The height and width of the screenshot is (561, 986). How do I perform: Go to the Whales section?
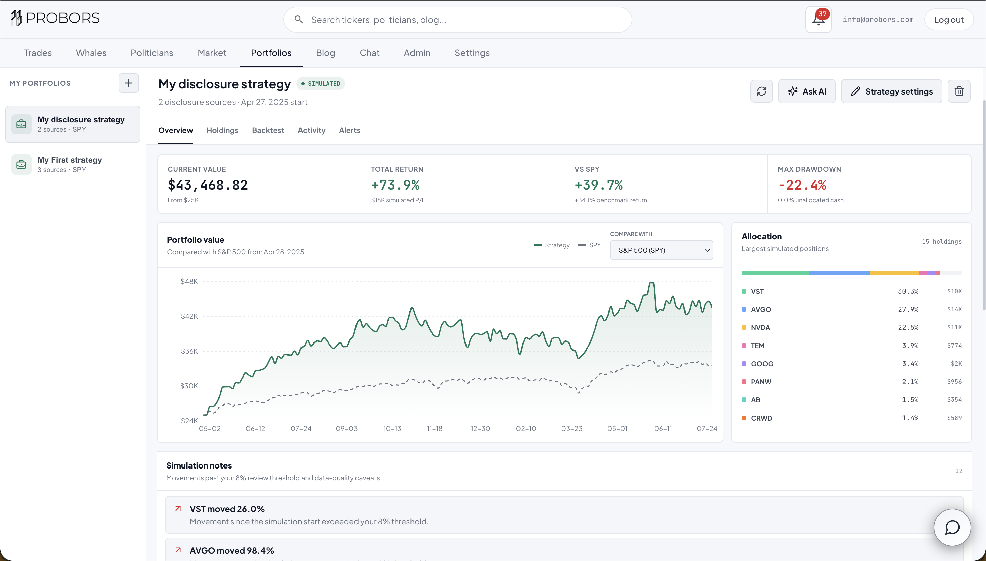[91, 53]
